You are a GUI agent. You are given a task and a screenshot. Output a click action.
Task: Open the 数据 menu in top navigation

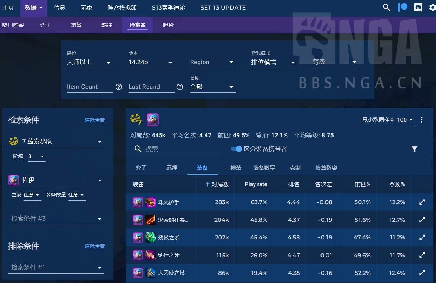(x=34, y=7)
